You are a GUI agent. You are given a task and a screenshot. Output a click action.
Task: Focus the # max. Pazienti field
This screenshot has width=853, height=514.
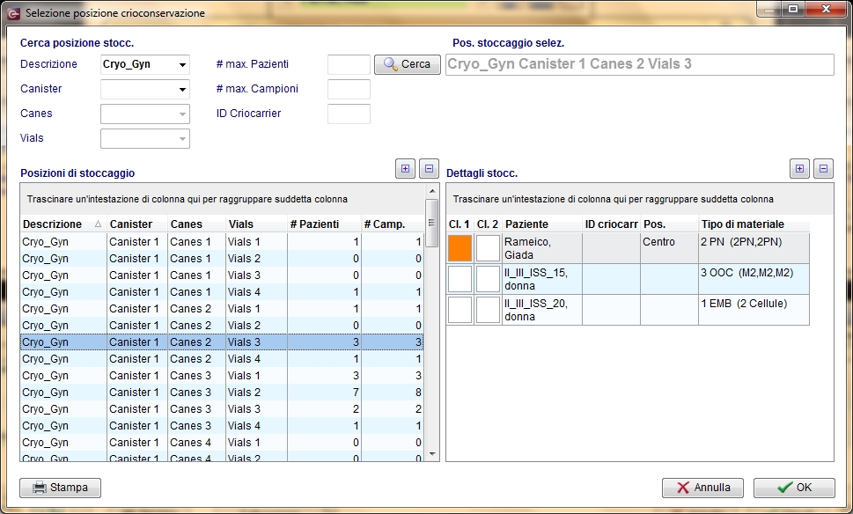[349, 65]
